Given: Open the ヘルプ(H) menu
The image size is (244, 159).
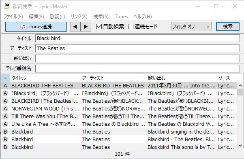Looking at the screenshot, I should (x=143, y=17).
